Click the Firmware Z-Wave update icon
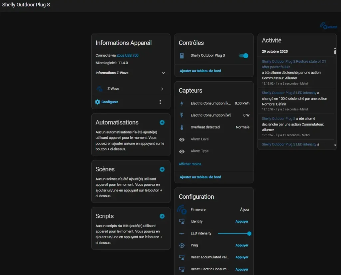The width and height of the screenshot is (341, 275). click(182, 209)
